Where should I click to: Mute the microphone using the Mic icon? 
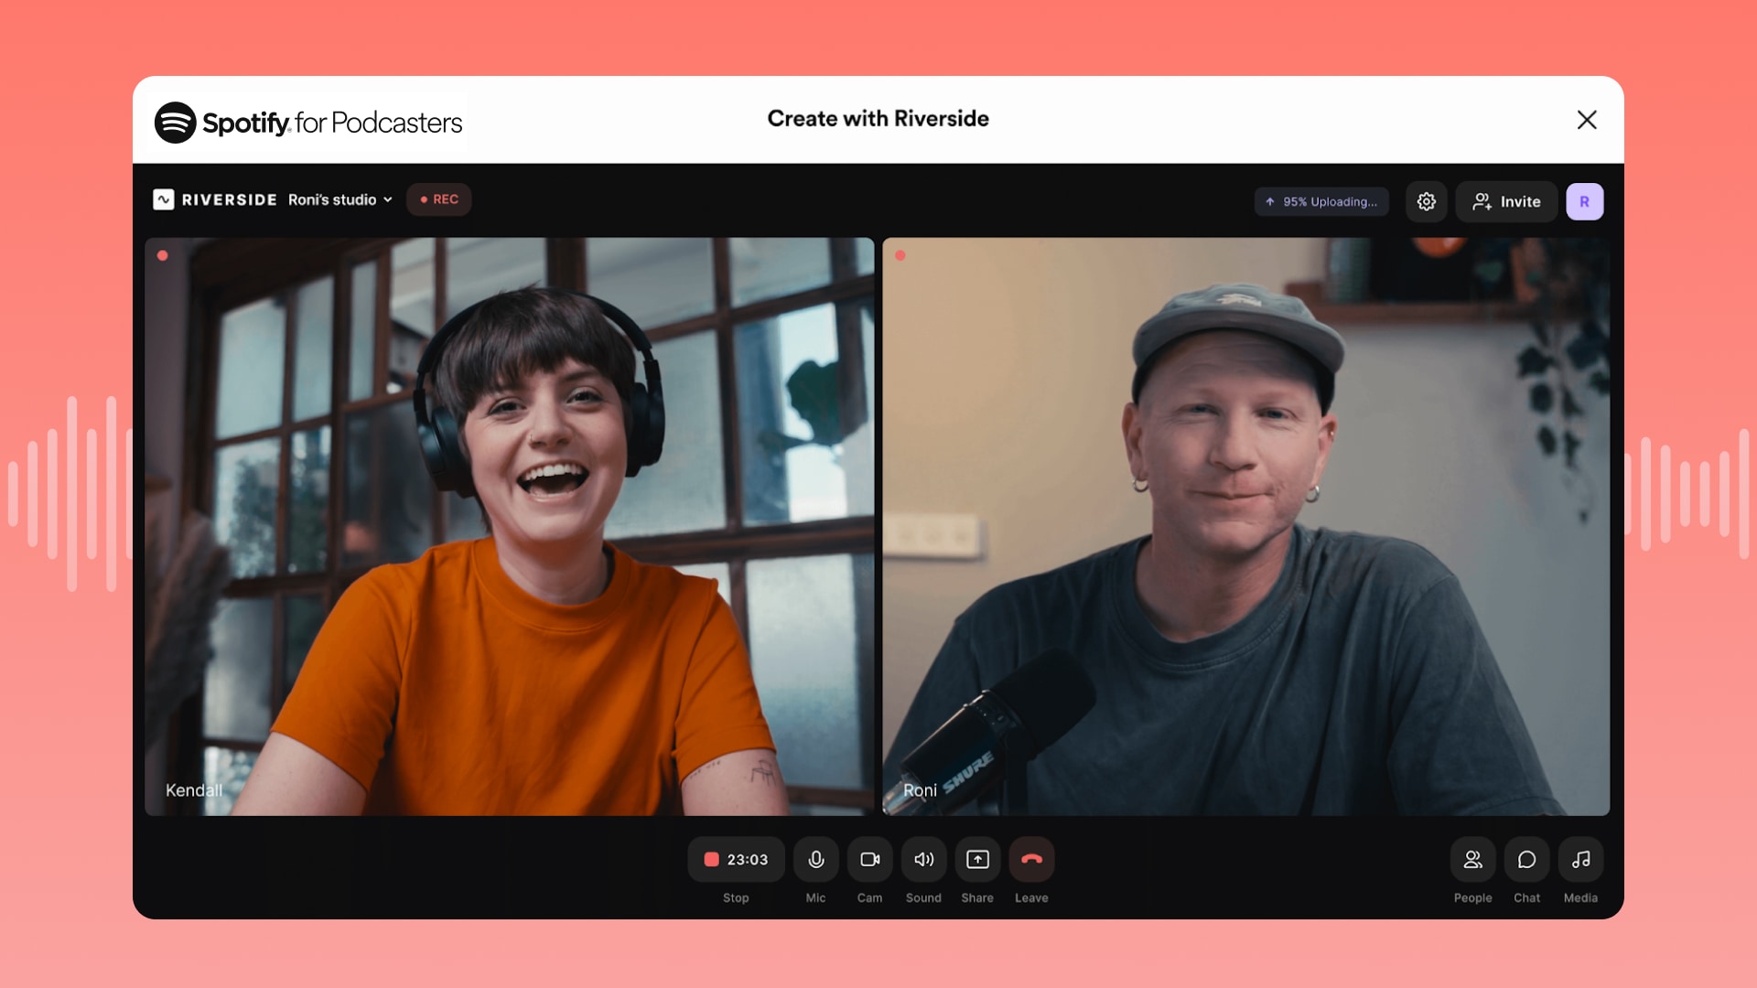point(815,859)
